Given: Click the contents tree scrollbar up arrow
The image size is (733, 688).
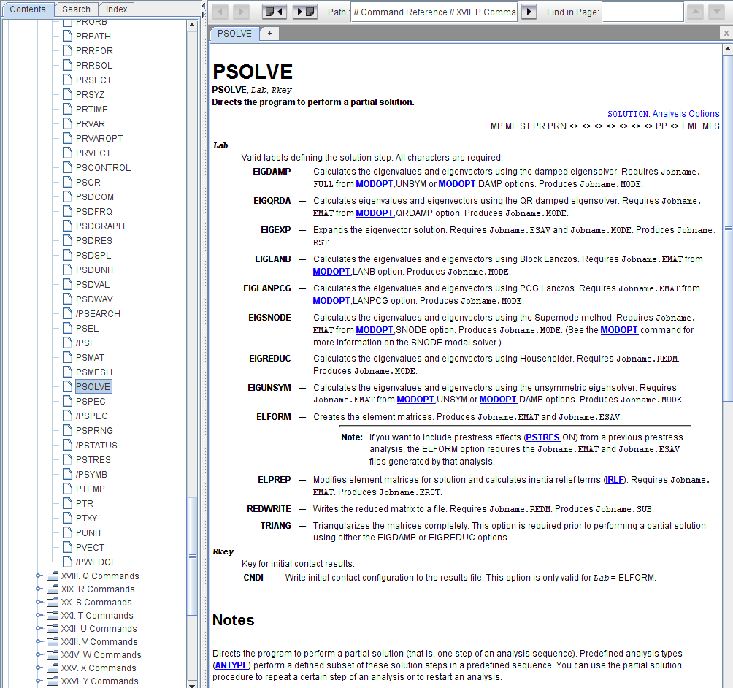Looking at the screenshot, I should tap(192, 25).
